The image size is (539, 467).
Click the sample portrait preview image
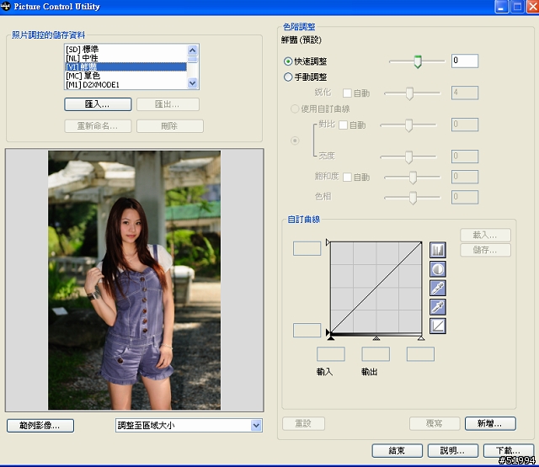coord(135,280)
